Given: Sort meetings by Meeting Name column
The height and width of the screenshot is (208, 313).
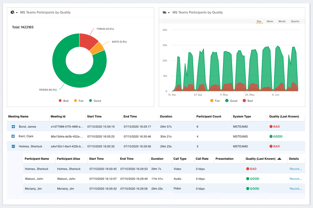Looking at the screenshot, I should (18, 117).
